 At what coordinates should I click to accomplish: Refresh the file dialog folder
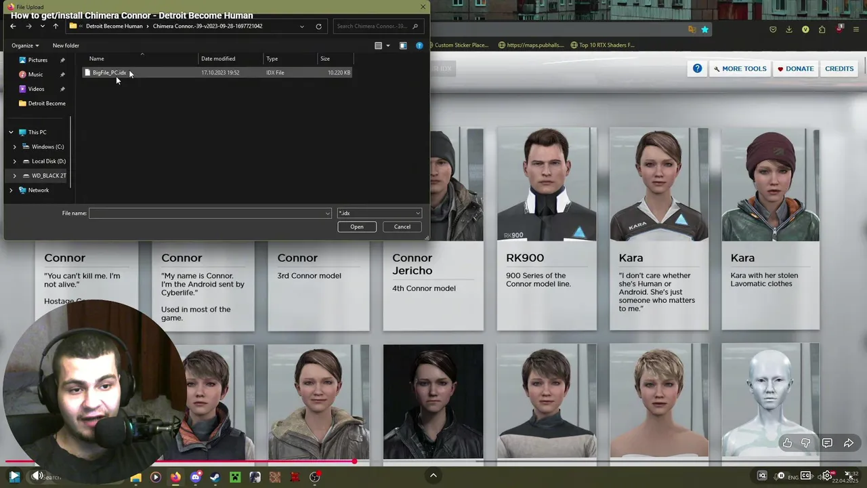coord(318,26)
